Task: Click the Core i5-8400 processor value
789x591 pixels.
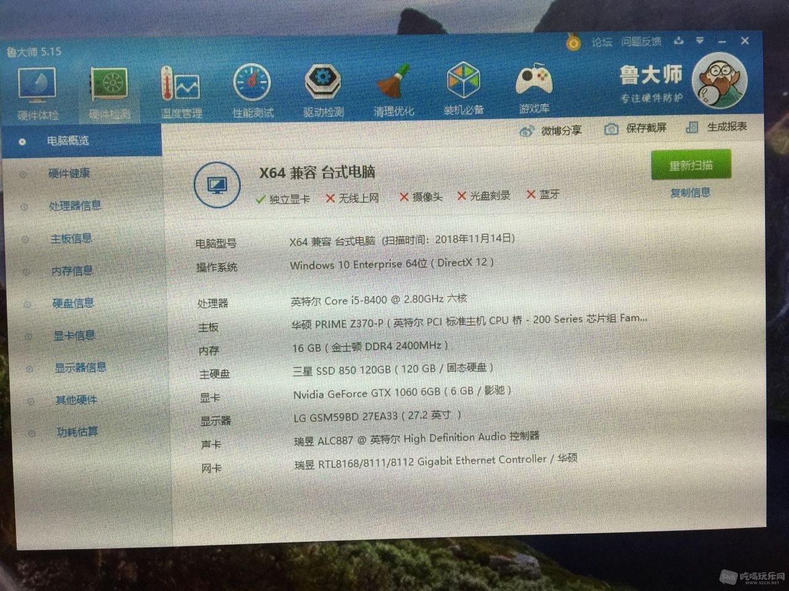Action: point(379,300)
